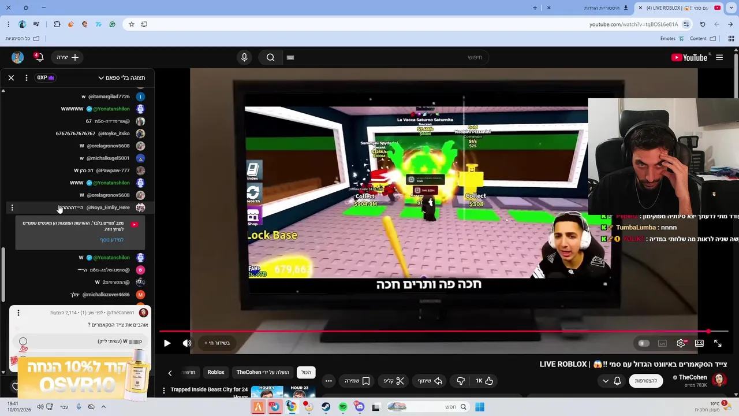The height and width of the screenshot is (416, 739).
Task: Close the live chat panel
Action: 11,77
